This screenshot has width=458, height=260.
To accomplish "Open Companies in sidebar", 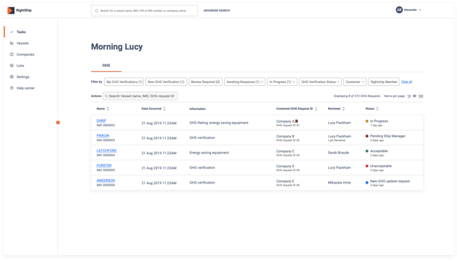I will (25, 55).
